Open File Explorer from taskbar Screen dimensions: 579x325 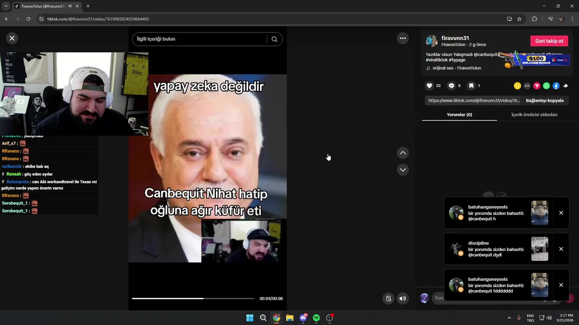click(x=289, y=318)
